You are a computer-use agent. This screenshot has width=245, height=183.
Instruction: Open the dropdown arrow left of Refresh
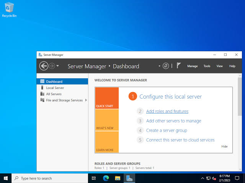(159, 66)
